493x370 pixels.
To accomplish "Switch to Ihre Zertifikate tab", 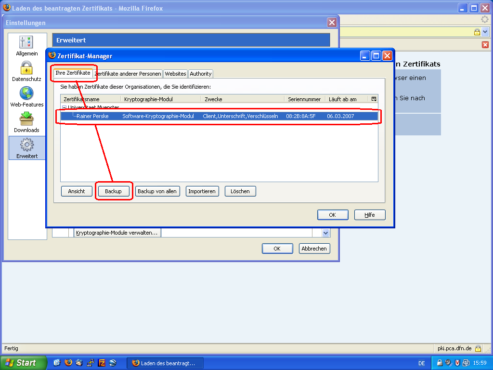I will (73, 73).
